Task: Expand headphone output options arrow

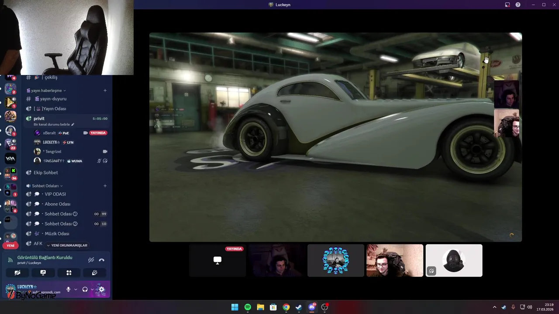Action: pyautogui.click(x=92, y=290)
